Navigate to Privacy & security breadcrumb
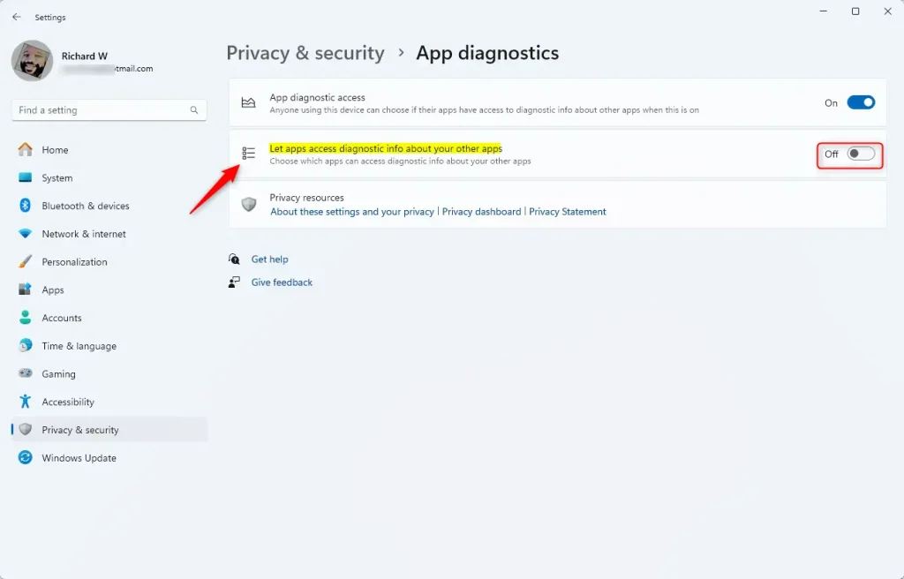This screenshot has width=904, height=579. pyautogui.click(x=305, y=53)
